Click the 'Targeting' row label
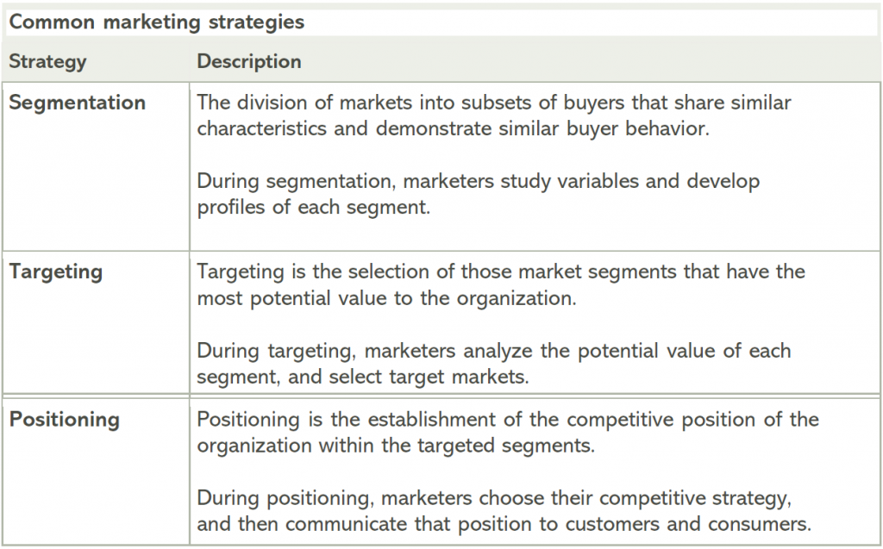This screenshot has width=883, height=549. point(56,272)
